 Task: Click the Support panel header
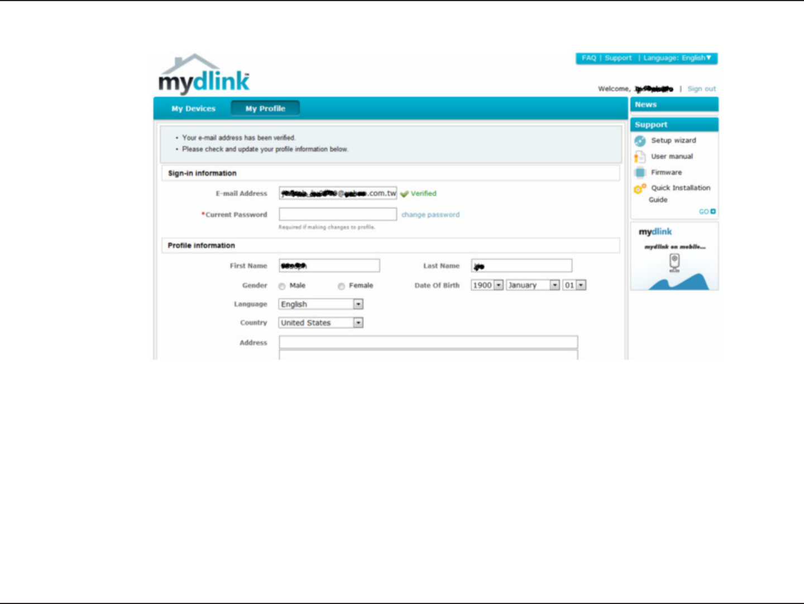pyautogui.click(x=674, y=125)
